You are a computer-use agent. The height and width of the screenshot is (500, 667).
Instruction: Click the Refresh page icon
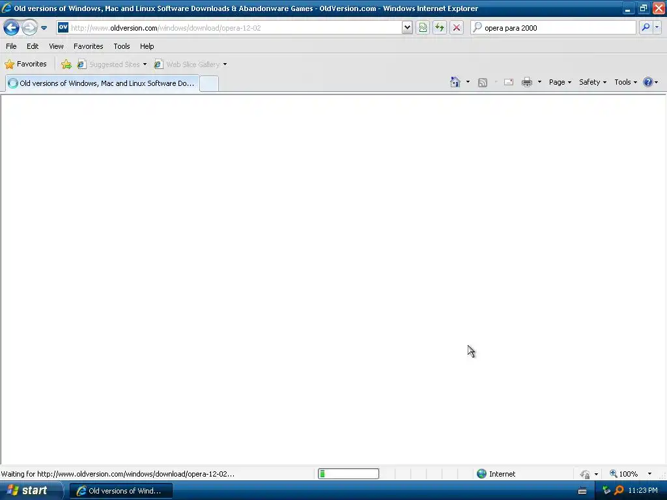440,28
